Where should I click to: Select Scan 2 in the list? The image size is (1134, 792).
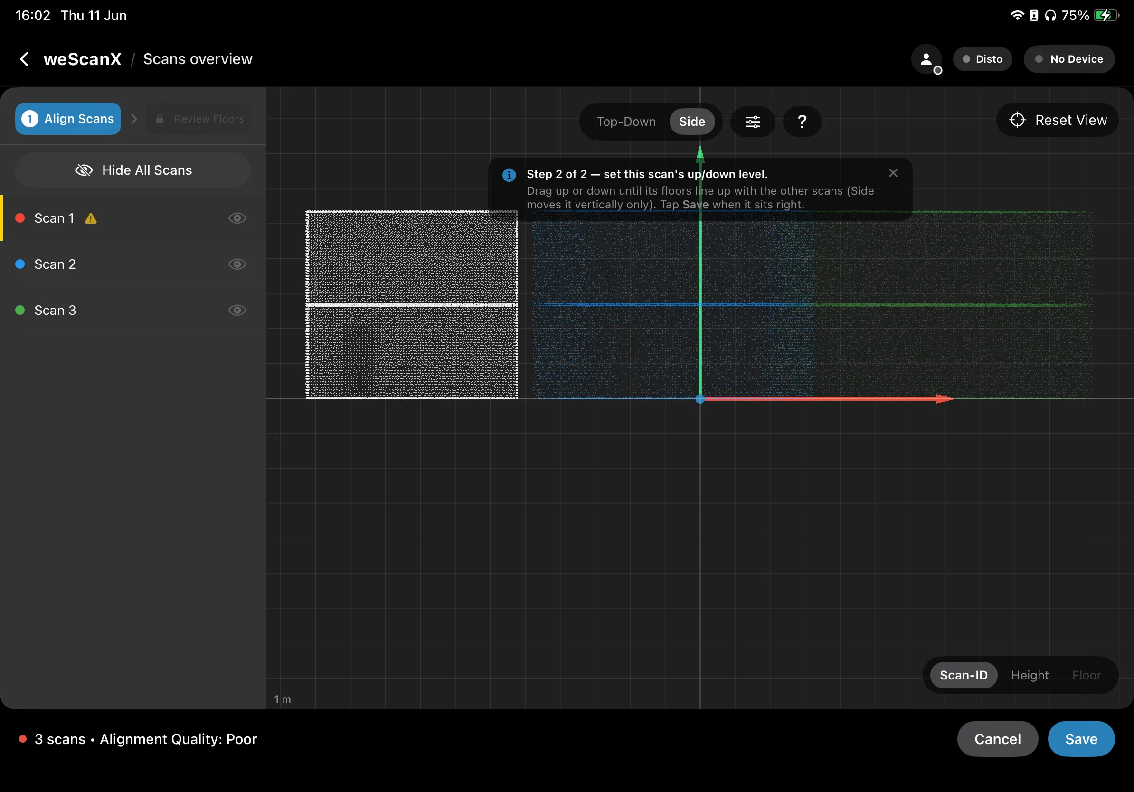point(133,264)
